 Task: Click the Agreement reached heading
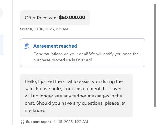pyautogui.click(x=55, y=46)
